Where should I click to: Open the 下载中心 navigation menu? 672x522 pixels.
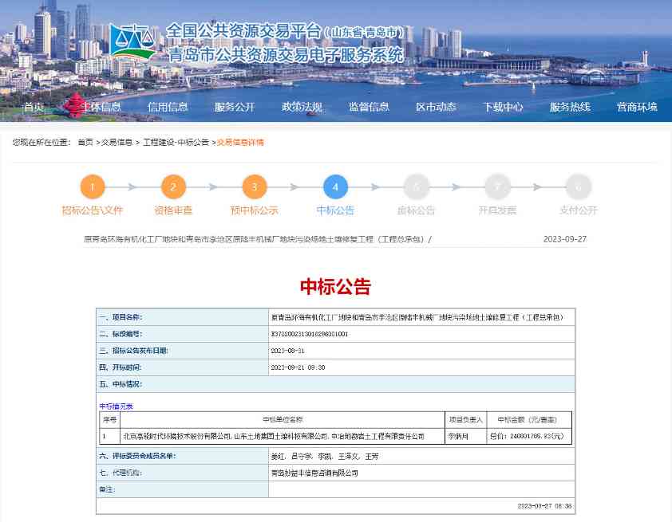[503, 106]
